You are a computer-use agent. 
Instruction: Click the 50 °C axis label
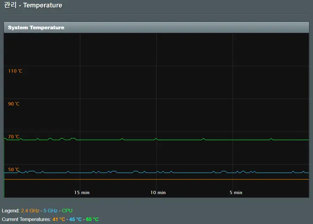click(x=14, y=170)
